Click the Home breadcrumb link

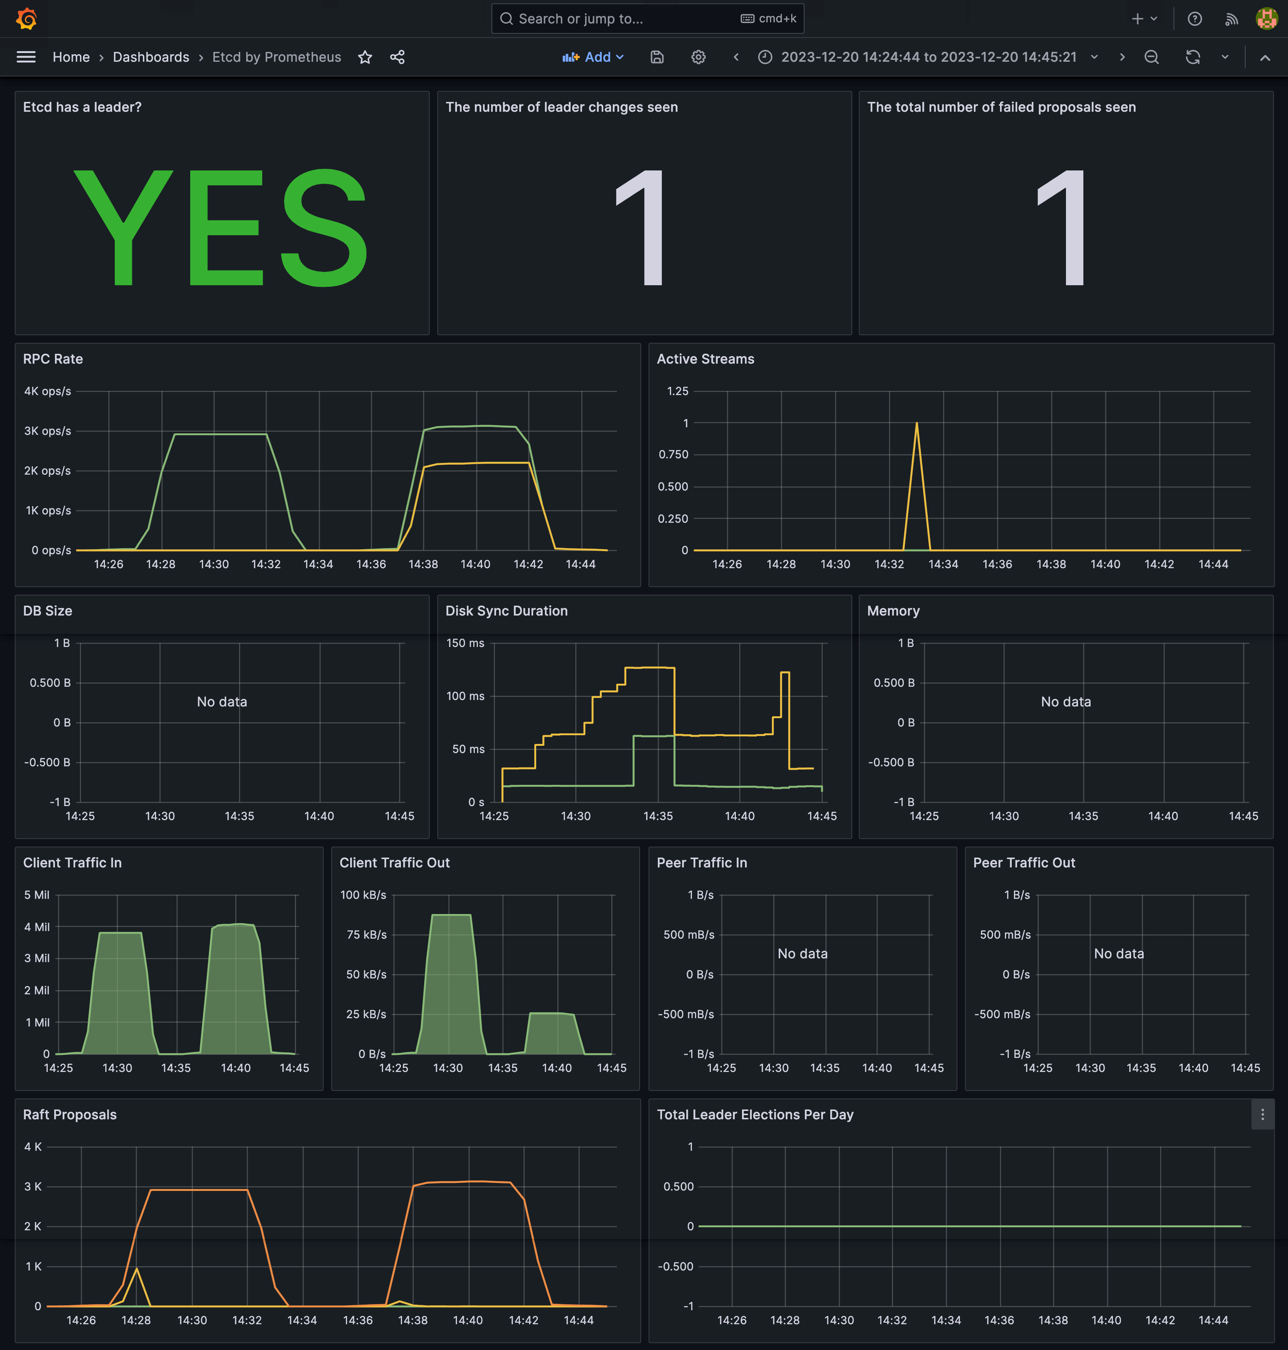[71, 57]
